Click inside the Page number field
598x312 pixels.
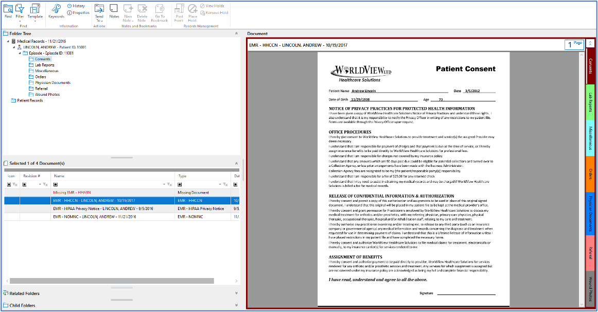[570, 44]
